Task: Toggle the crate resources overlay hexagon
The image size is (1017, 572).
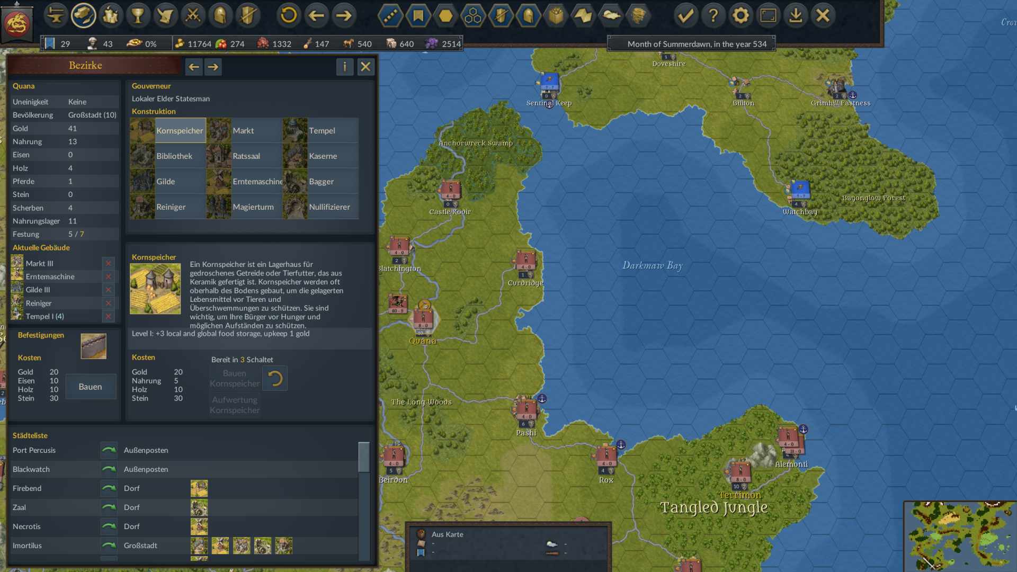Action: 556,15
